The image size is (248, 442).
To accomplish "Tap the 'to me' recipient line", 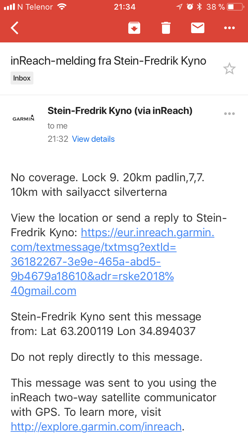I will 58,126.
